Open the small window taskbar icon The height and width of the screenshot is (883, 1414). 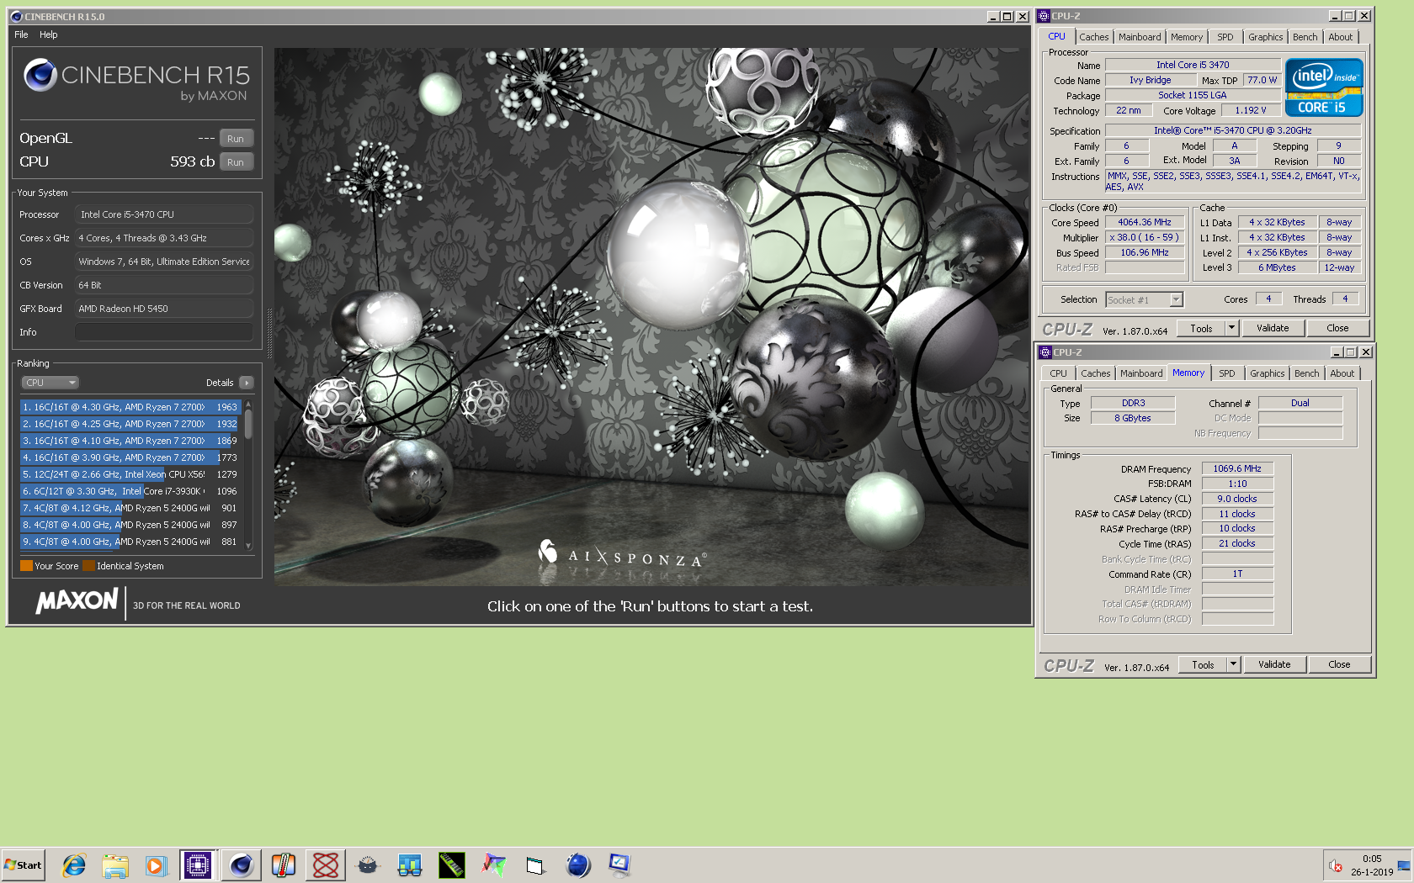pos(535,865)
